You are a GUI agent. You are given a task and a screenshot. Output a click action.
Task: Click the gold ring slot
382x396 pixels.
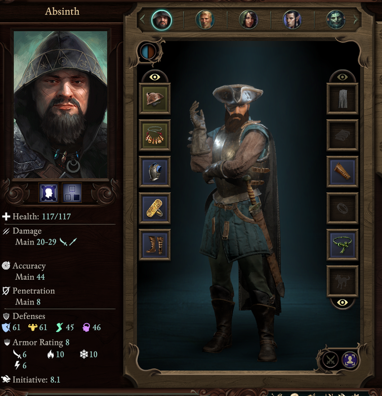155,208
